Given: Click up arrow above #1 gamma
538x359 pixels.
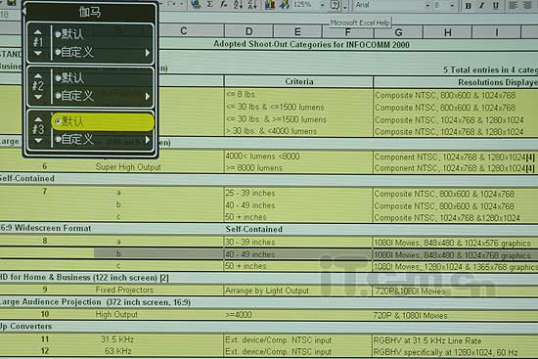Looking at the screenshot, I should 38,32.
